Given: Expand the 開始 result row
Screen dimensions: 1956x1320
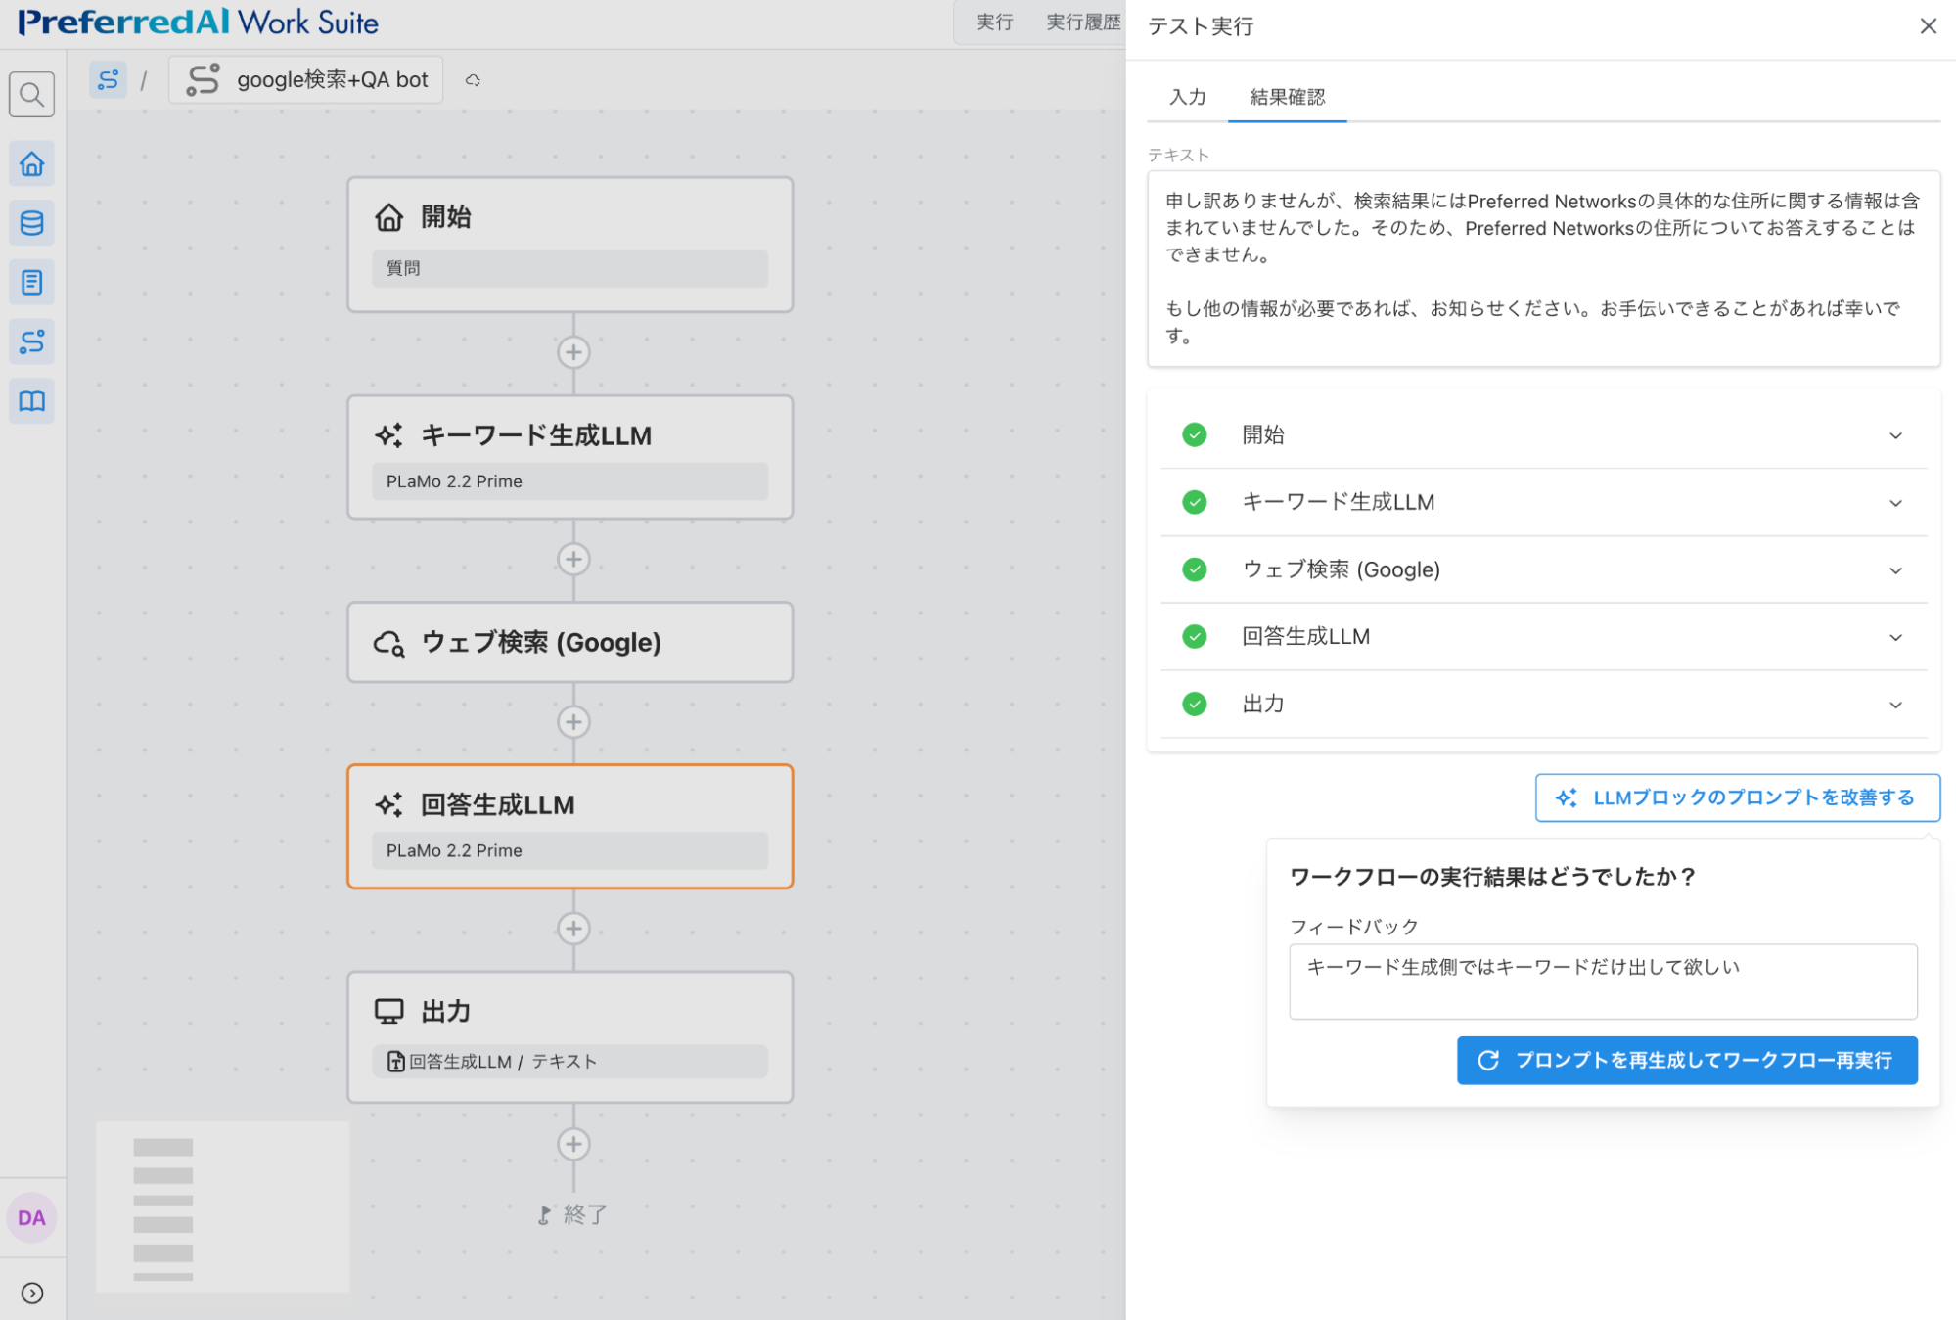Looking at the screenshot, I should click(x=1895, y=435).
